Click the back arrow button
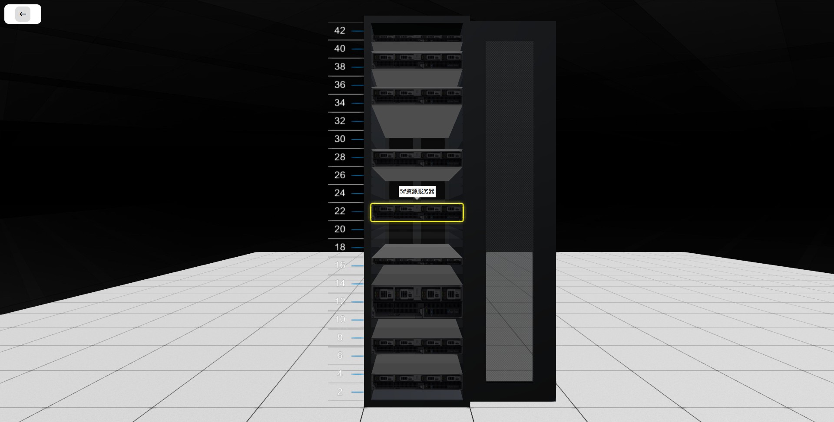This screenshot has height=422, width=834. click(23, 14)
